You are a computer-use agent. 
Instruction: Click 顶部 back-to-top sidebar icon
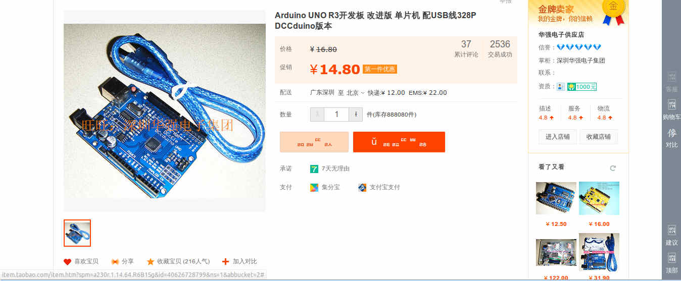(x=671, y=263)
